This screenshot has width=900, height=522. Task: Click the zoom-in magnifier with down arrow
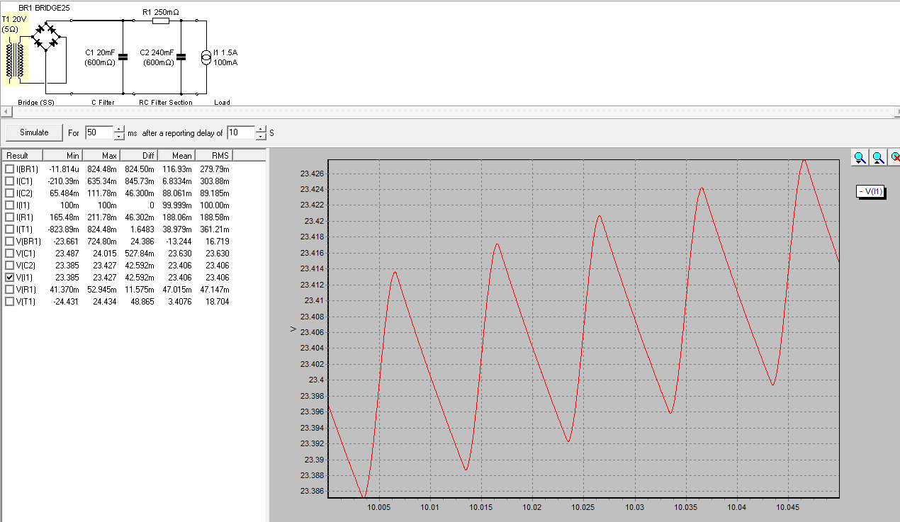point(860,157)
